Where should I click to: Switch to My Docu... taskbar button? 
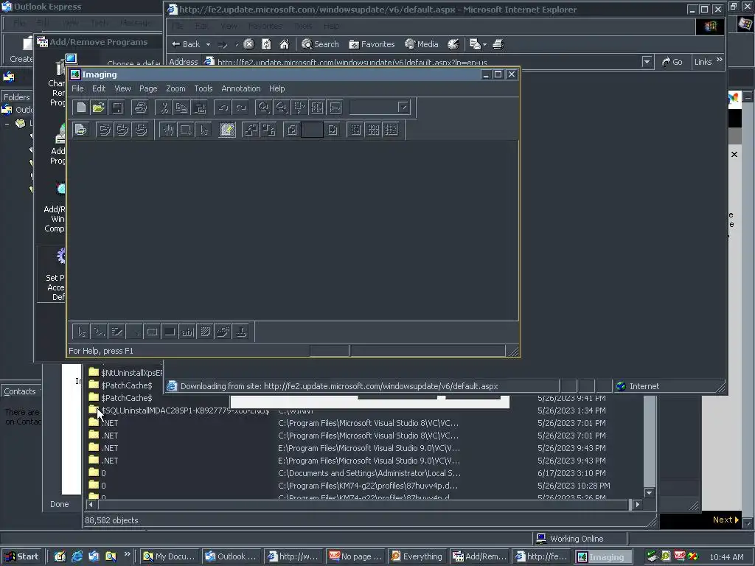pos(169,556)
